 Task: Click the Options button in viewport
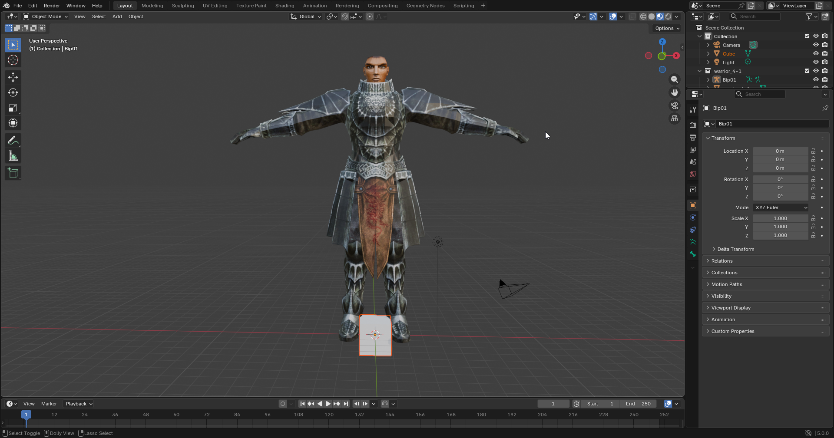(667, 28)
